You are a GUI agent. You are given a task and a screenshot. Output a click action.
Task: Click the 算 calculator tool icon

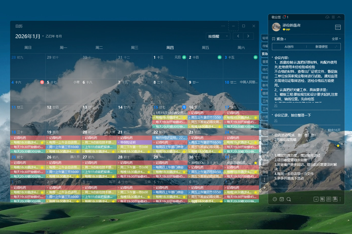click(x=335, y=199)
